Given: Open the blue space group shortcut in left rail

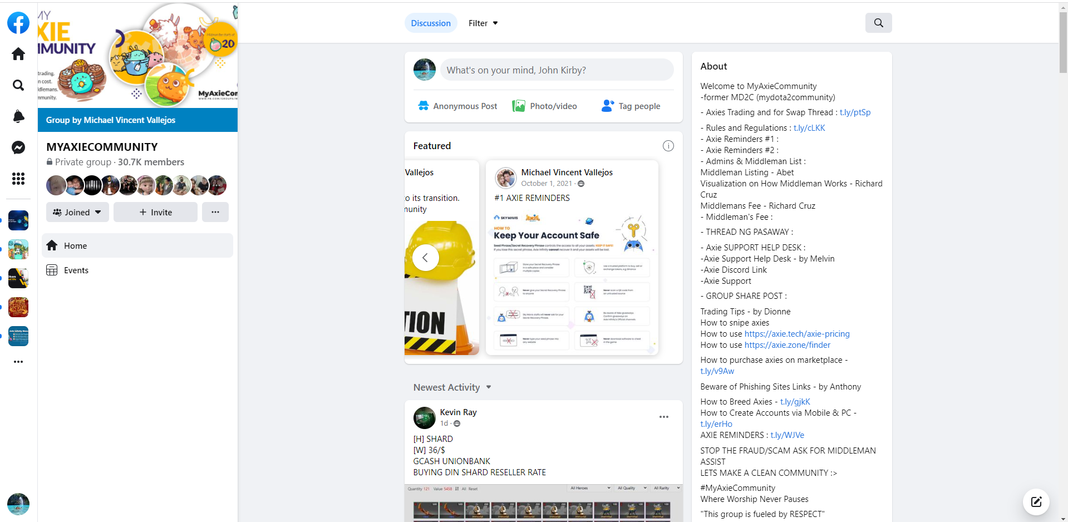Looking at the screenshot, I should point(18,220).
